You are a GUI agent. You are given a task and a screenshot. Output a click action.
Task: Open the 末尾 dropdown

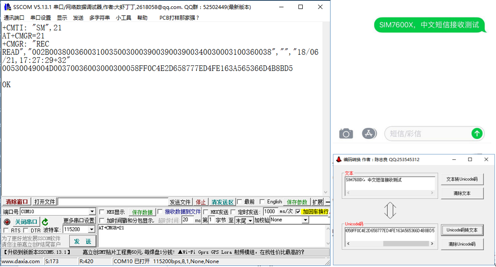click(x=250, y=221)
